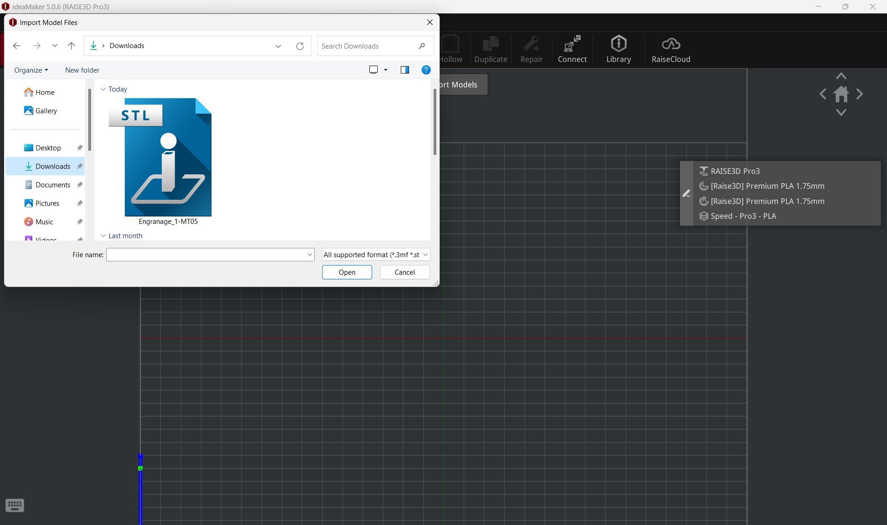The height and width of the screenshot is (525, 887).
Task: Click the edit pencil icon on printer panel
Action: [x=686, y=193]
